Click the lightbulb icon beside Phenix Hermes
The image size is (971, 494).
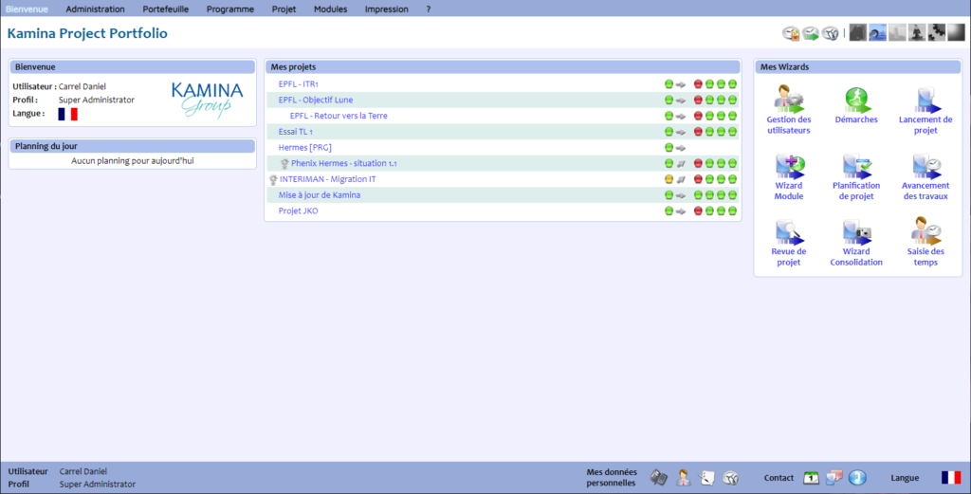(284, 163)
